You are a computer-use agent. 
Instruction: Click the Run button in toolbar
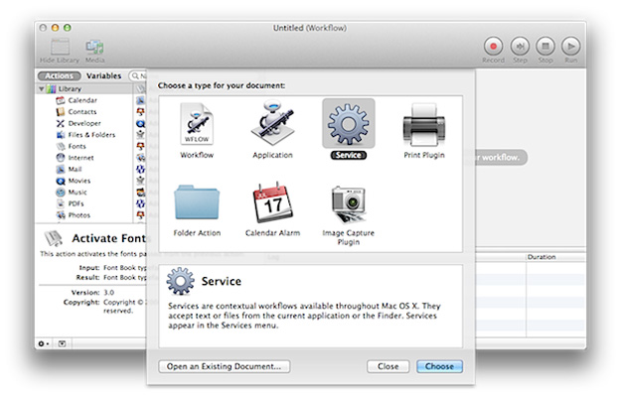[x=570, y=47]
